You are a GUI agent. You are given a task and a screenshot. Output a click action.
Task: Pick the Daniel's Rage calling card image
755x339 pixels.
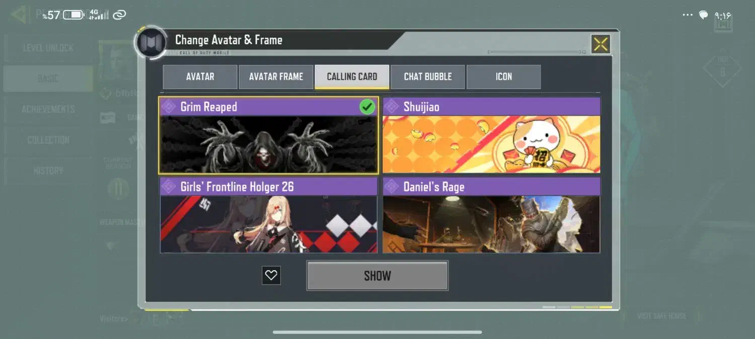click(491, 224)
